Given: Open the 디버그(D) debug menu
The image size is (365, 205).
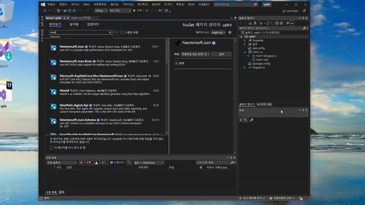Looking at the screenshot, I should [x=128, y=5].
